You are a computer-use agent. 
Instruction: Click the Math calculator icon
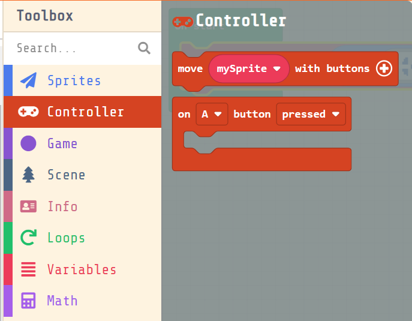[28, 301]
